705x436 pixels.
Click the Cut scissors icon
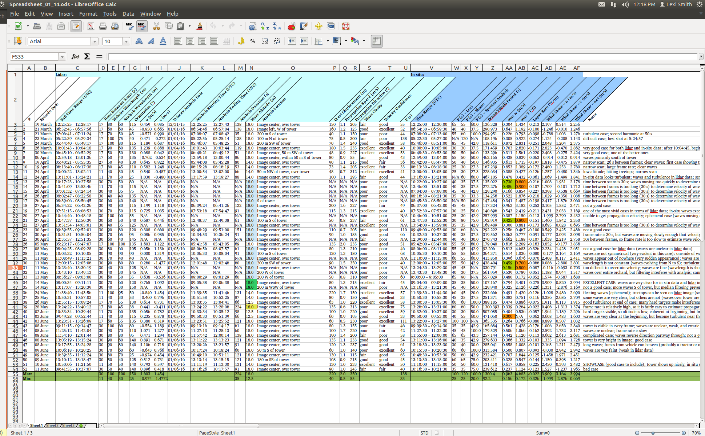(x=156, y=26)
